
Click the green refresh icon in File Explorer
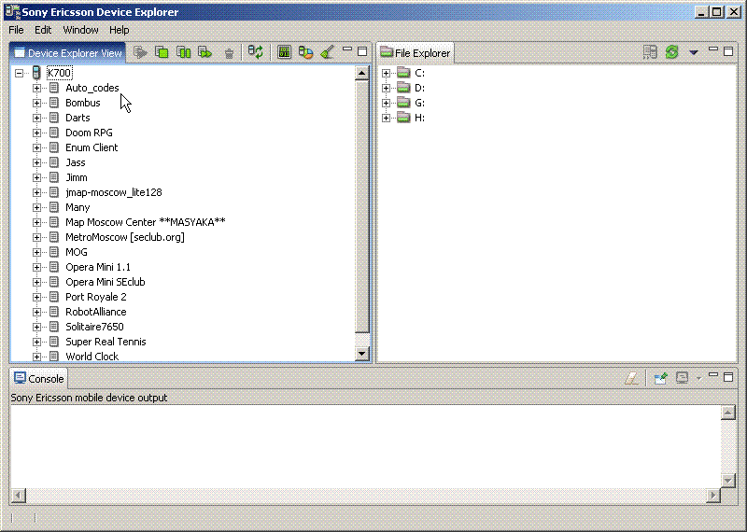click(671, 52)
